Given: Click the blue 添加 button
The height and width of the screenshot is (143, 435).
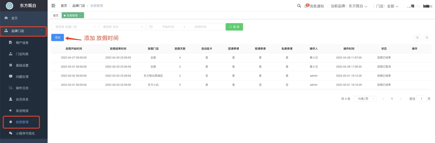Looking at the screenshot, I should click(57, 37).
